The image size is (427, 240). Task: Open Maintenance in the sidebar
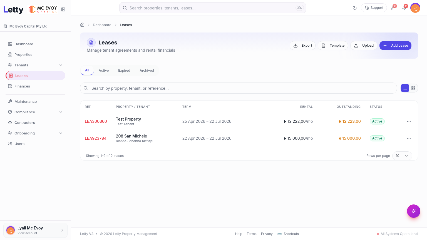pos(35,101)
